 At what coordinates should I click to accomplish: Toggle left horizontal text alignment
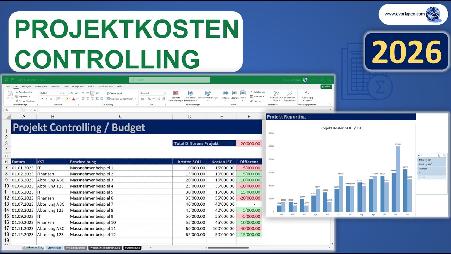coord(83,99)
